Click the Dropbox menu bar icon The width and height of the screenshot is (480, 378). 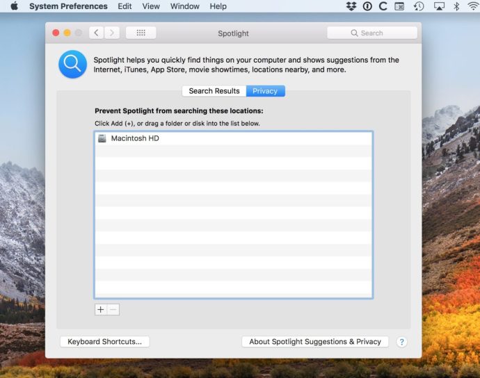pyautogui.click(x=351, y=6)
